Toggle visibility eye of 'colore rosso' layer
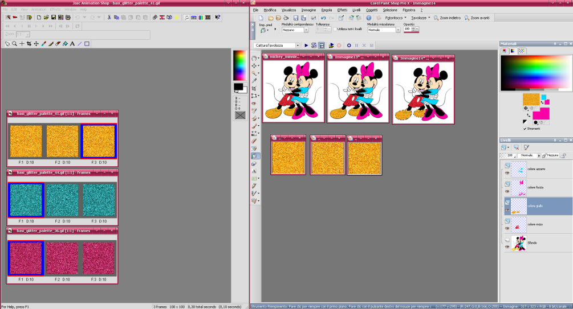 (x=507, y=228)
